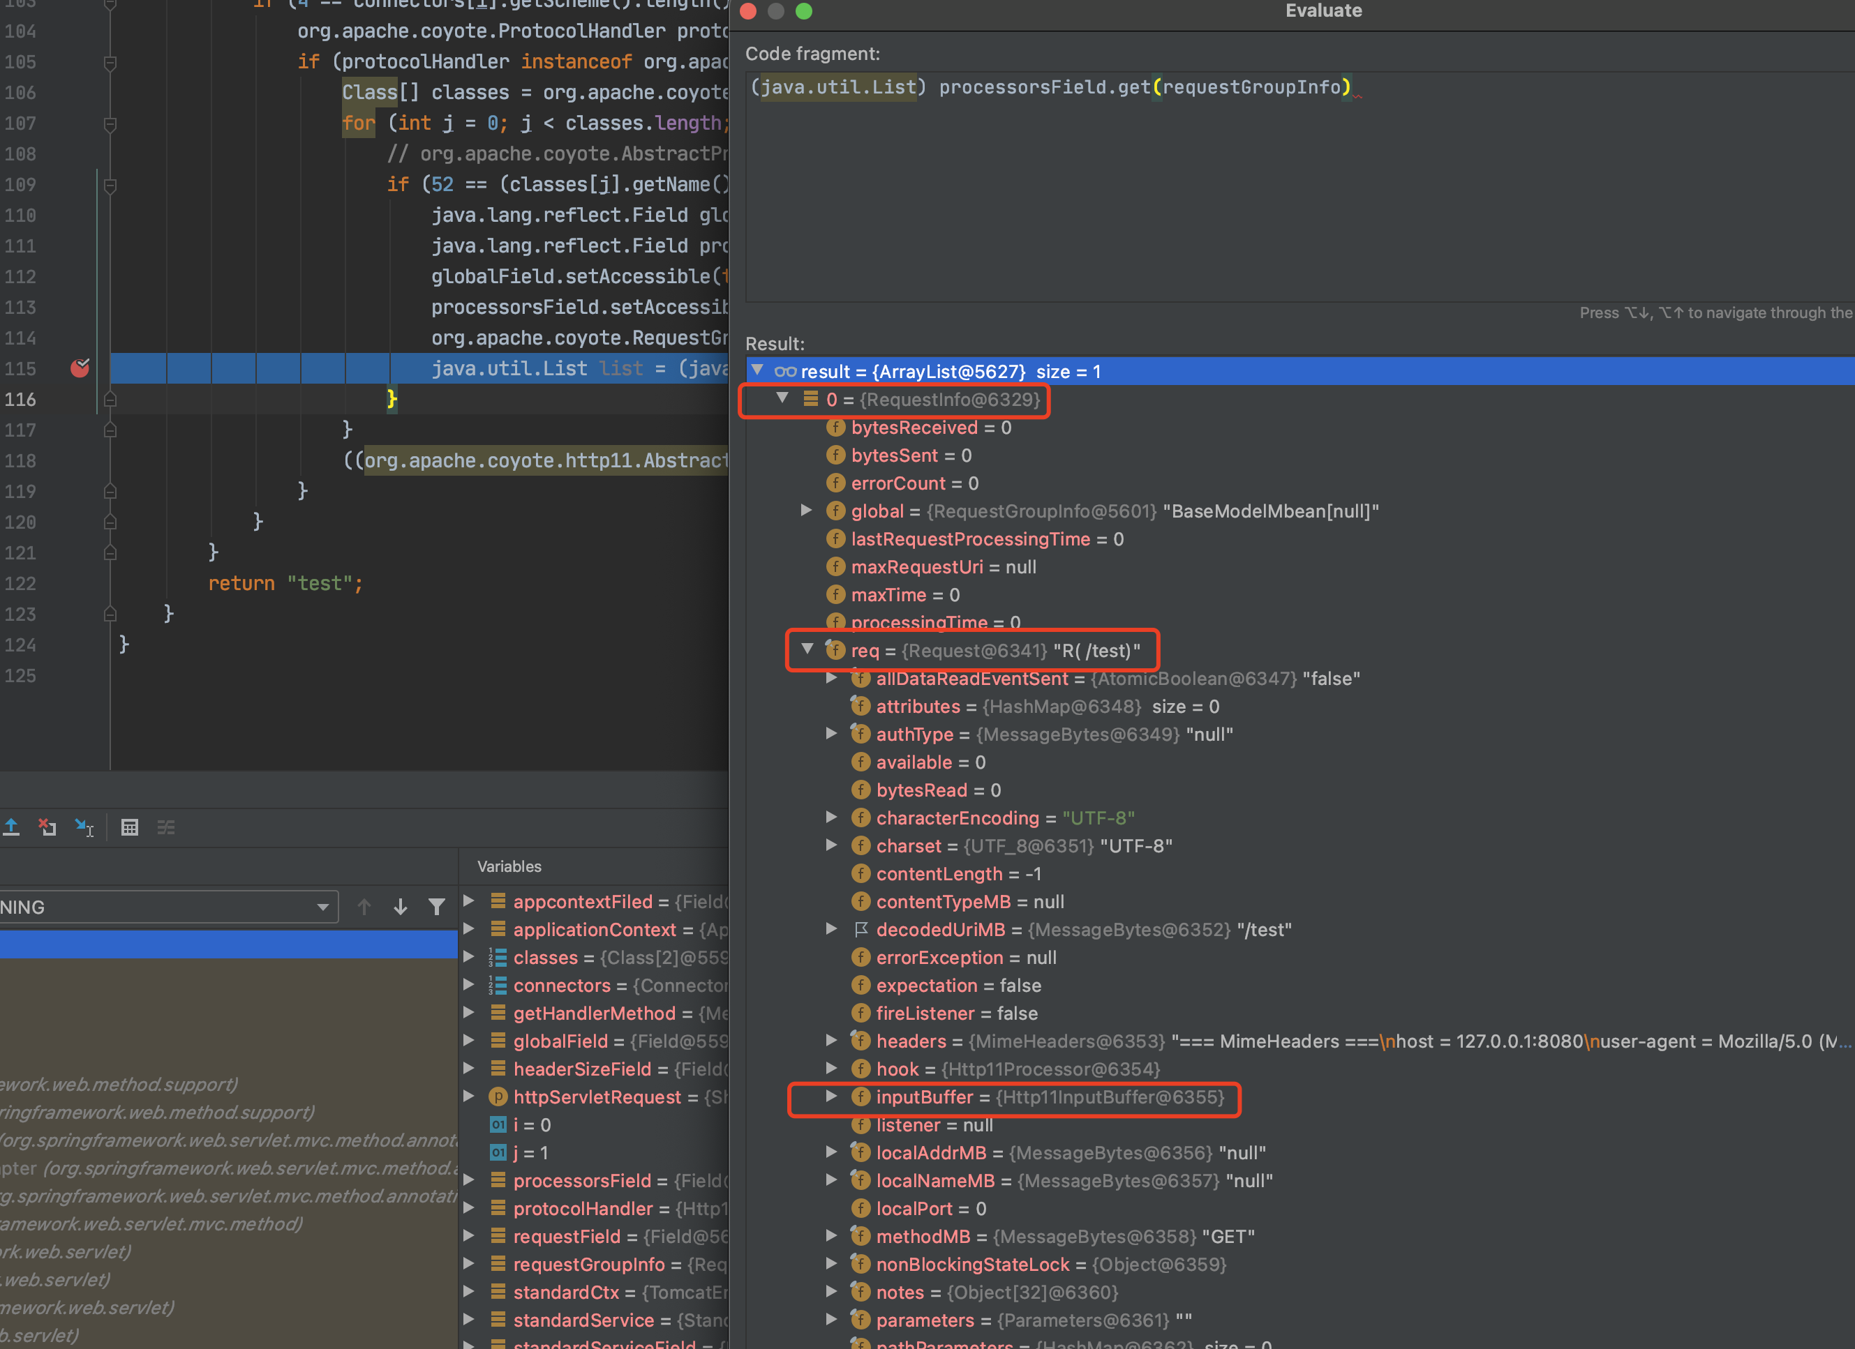1855x1349 pixels.
Task: Click in the Code fragment input field
Action: (1300, 186)
